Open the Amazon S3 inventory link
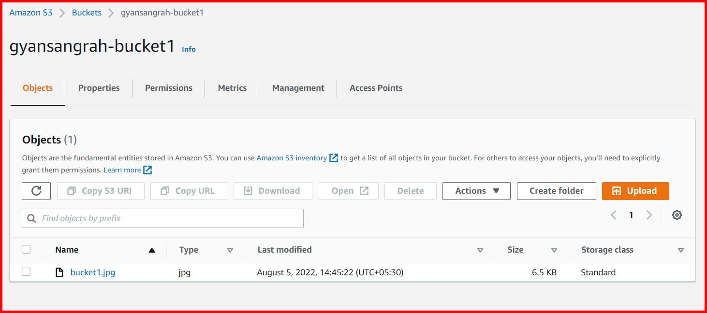The height and width of the screenshot is (313, 707). pos(292,157)
